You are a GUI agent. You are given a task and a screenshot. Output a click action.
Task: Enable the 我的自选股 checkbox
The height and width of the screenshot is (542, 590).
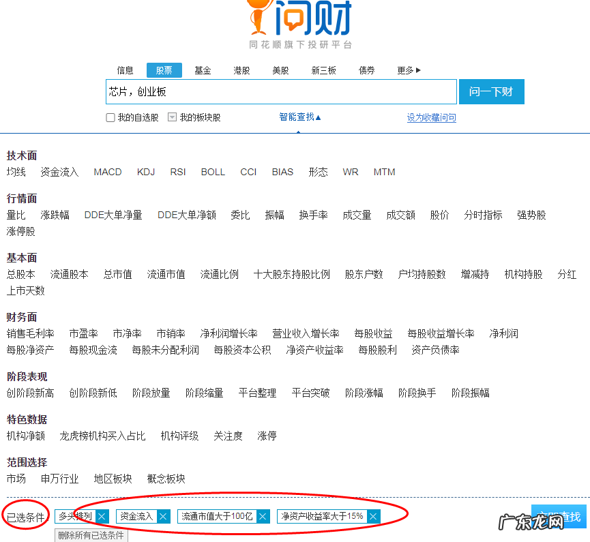coord(110,117)
